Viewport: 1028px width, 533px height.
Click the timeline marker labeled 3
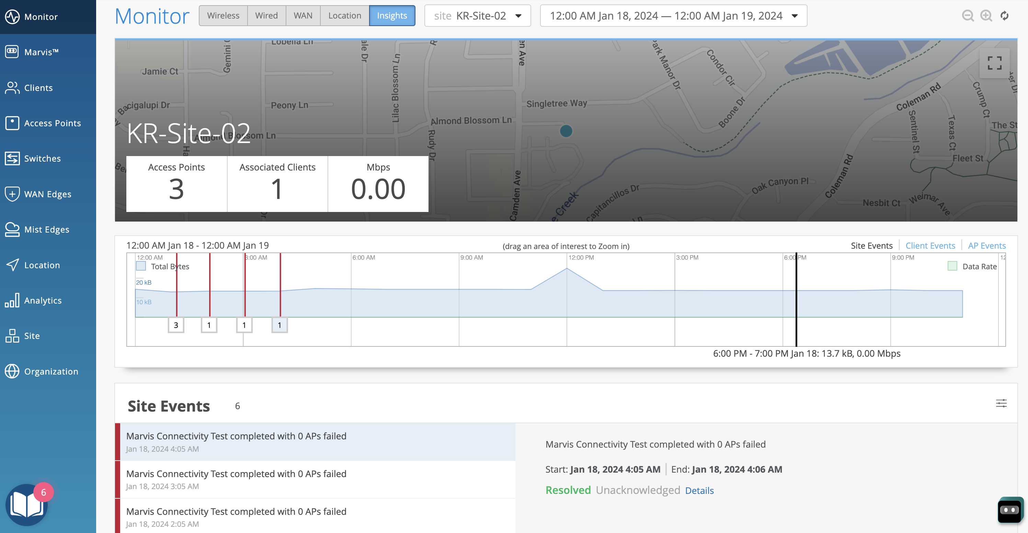click(176, 325)
